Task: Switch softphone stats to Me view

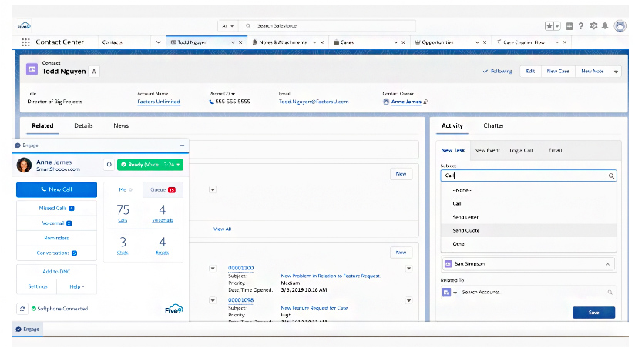Action: coord(123,189)
